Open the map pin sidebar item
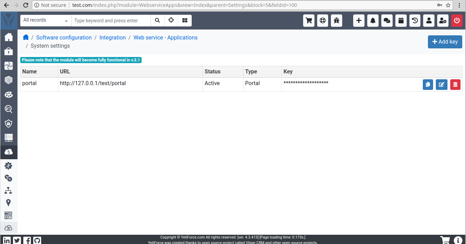 click(x=9, y=203)
